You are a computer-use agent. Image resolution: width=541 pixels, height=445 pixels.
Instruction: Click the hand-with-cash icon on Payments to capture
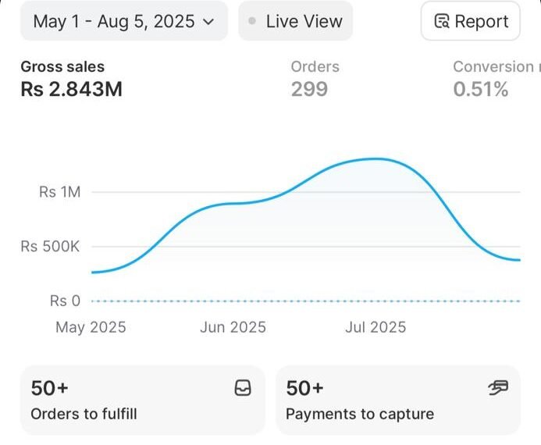(497, 388)
